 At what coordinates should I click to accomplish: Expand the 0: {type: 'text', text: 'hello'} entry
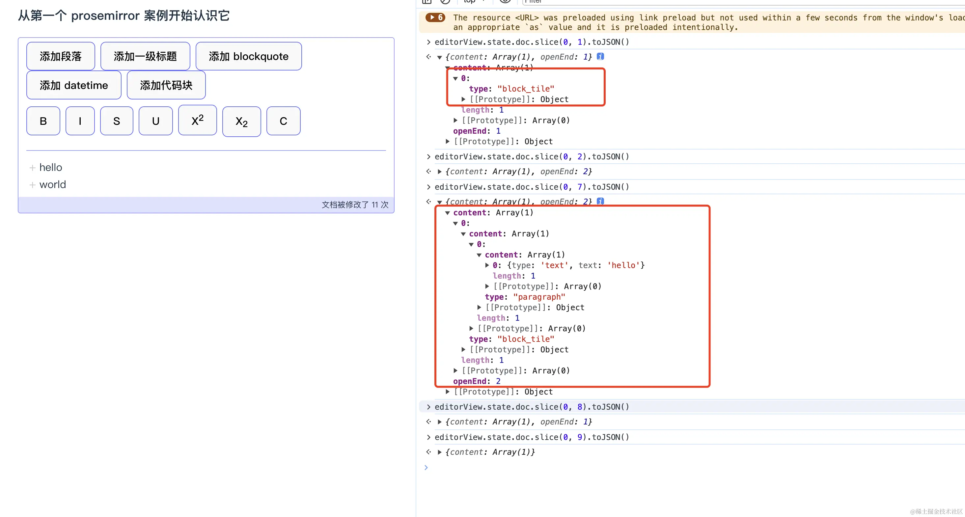point(487,265)
